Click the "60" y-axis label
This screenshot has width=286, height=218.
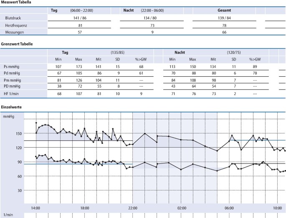click(x=20, y=176)
